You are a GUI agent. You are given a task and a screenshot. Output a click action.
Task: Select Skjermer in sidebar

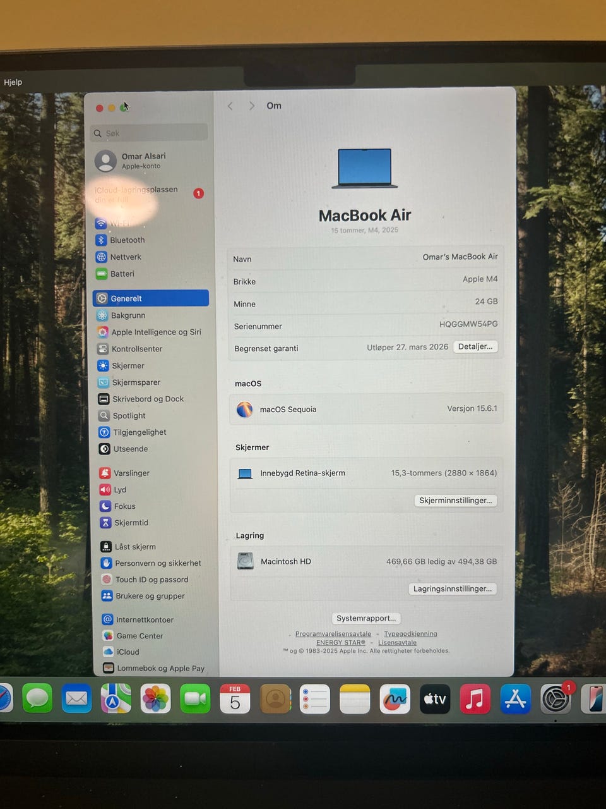121,365
